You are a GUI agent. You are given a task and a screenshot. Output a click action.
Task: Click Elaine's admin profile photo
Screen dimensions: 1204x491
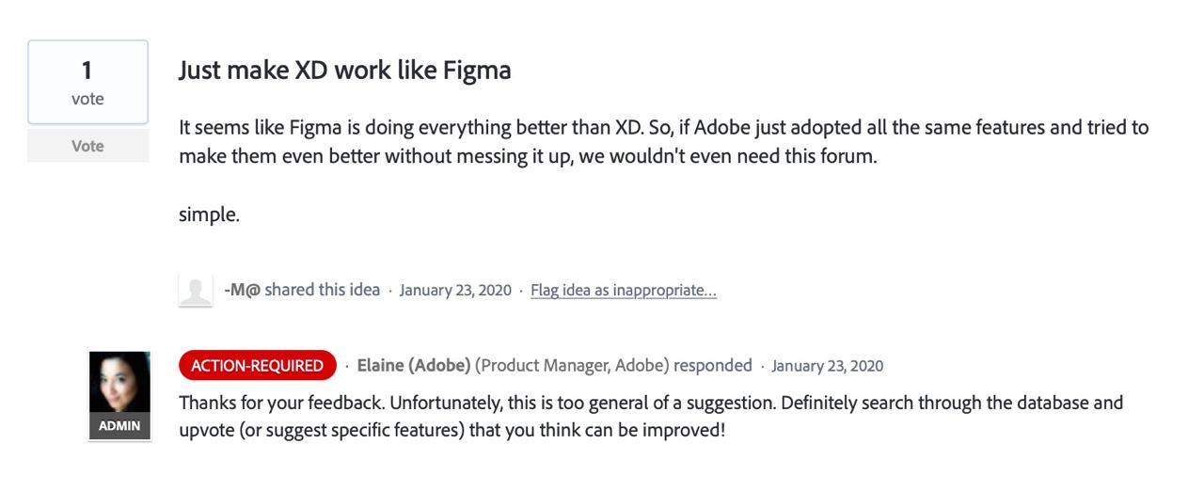pyautogui.click(x=119, y=382)
